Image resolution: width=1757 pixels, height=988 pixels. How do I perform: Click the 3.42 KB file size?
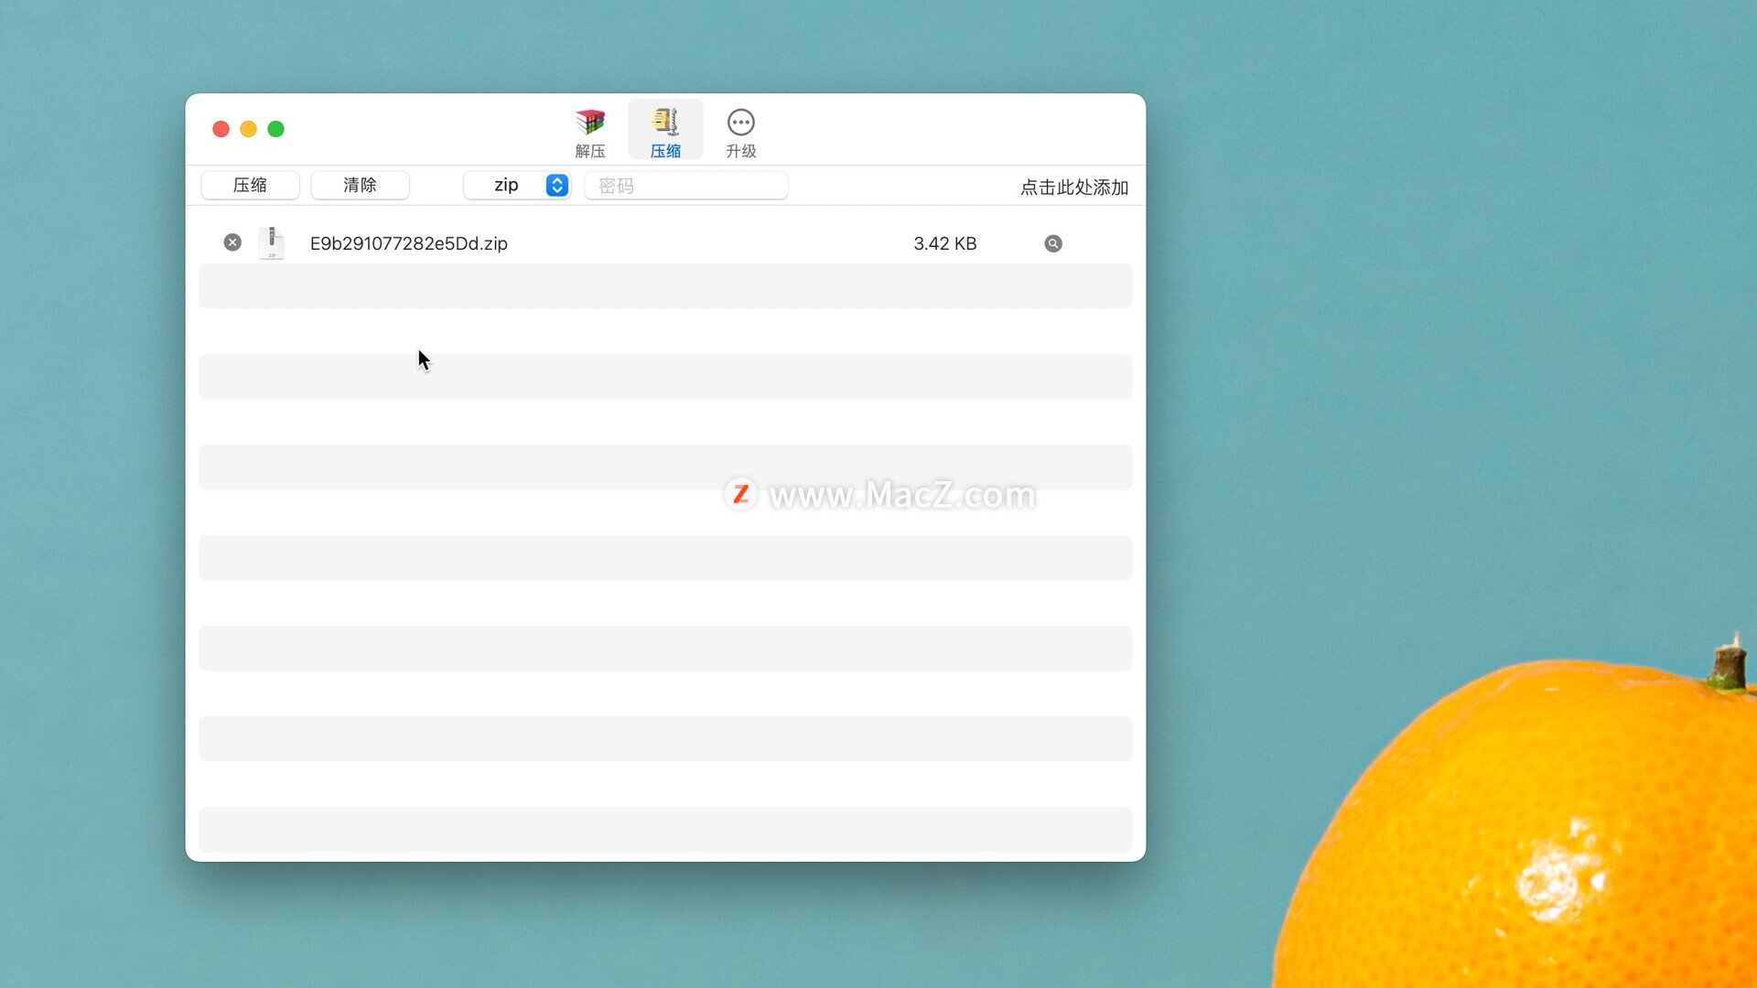point(945,243)
